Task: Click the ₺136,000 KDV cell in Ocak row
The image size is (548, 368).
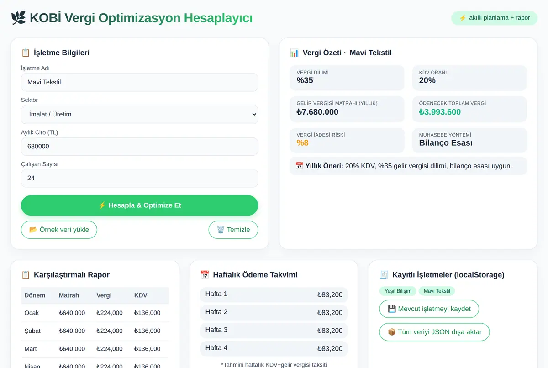Action: 148,313
